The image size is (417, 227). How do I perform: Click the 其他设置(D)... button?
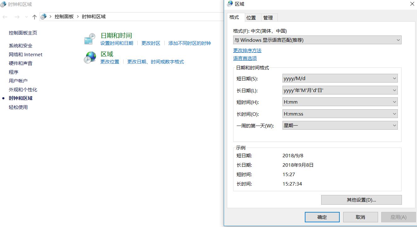tap(361, 200)
